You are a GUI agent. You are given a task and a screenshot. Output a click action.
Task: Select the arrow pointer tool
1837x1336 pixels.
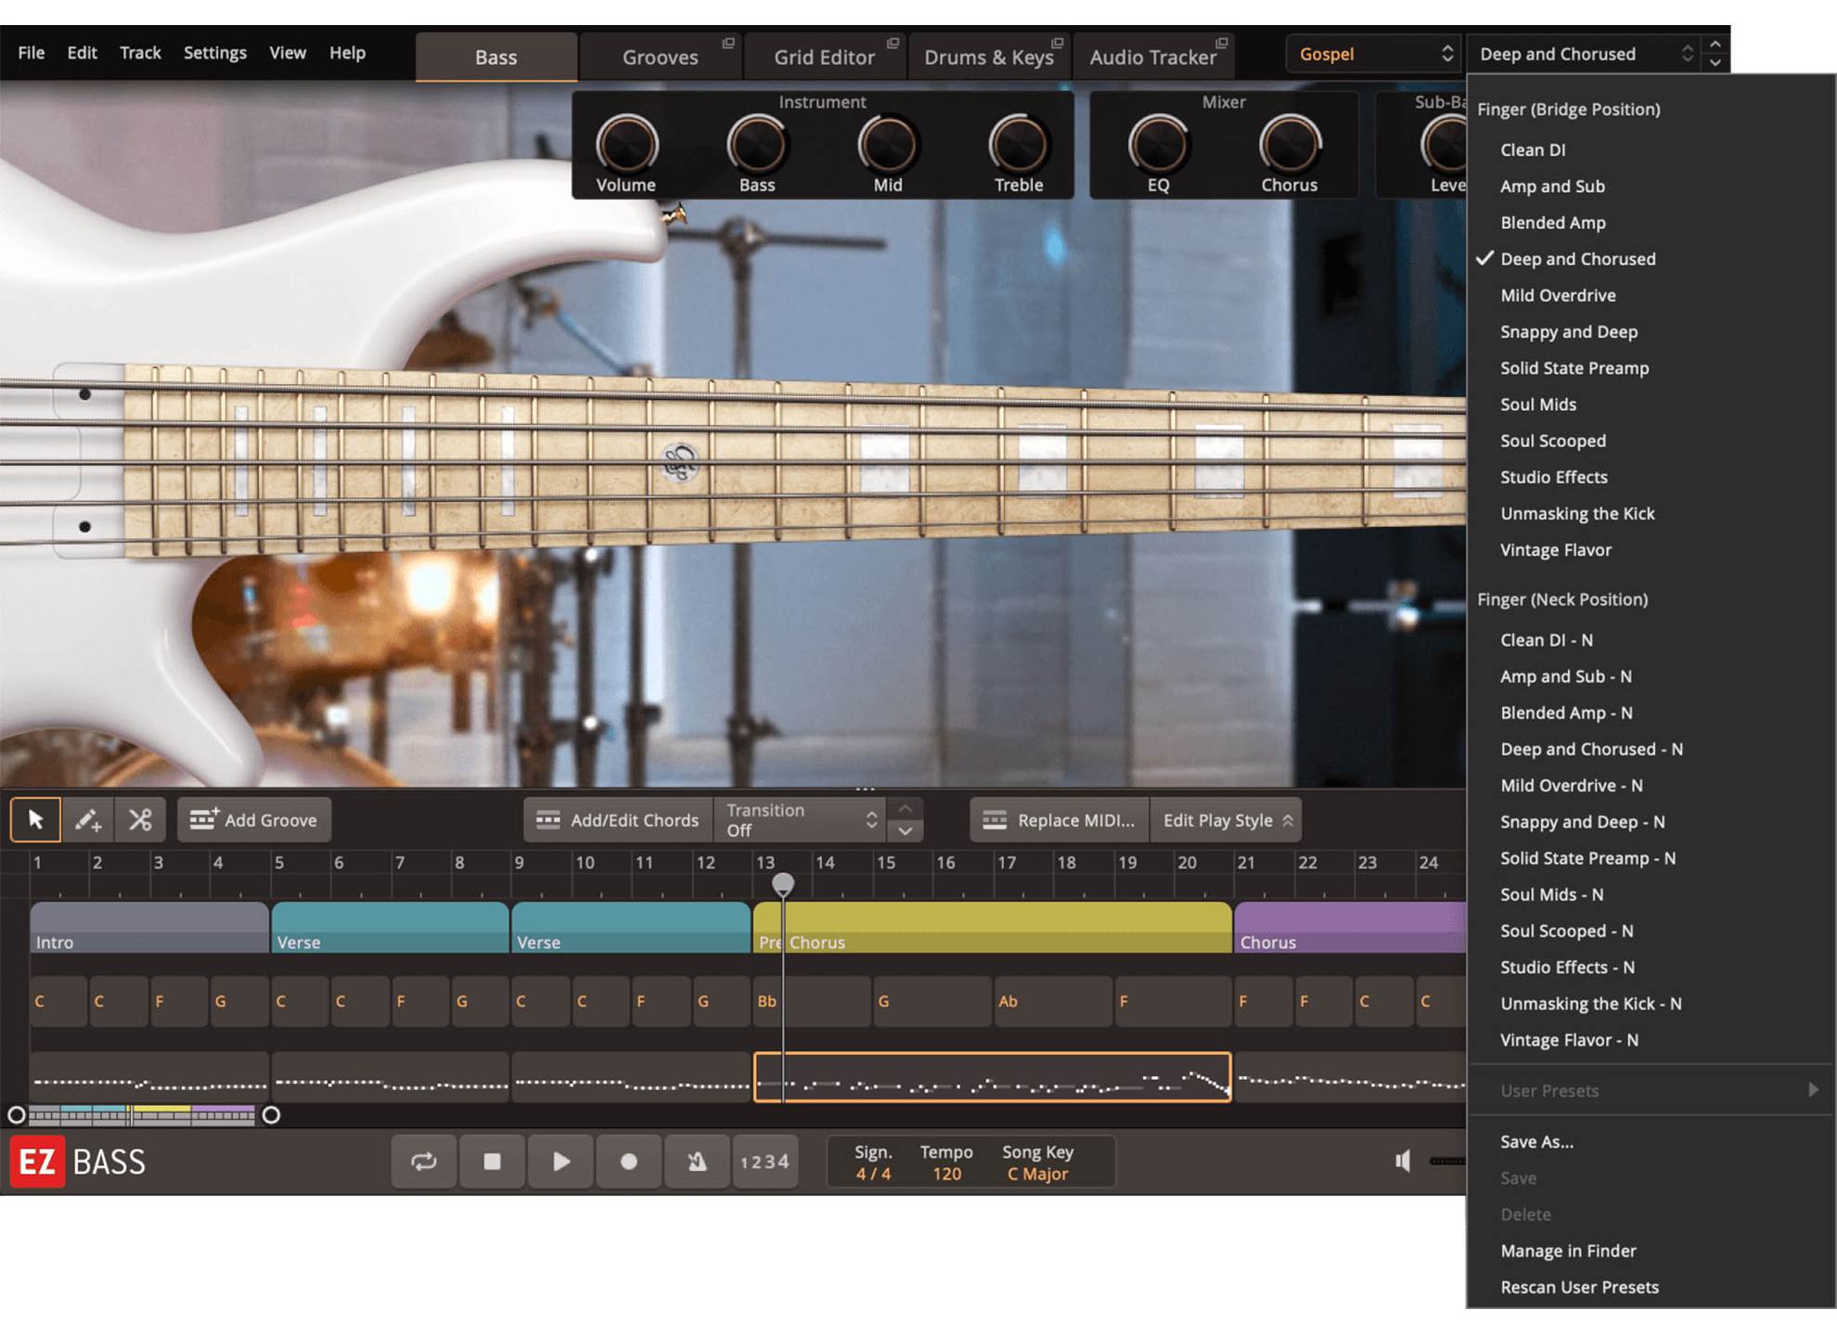coord(35,819)
